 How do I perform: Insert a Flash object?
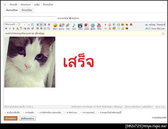pos(87,27)
